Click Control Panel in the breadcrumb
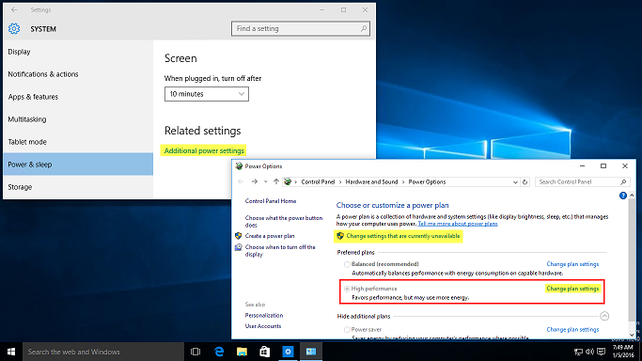Screen dimensions: 642x361 pyautogui.click(x=318, y=181)
